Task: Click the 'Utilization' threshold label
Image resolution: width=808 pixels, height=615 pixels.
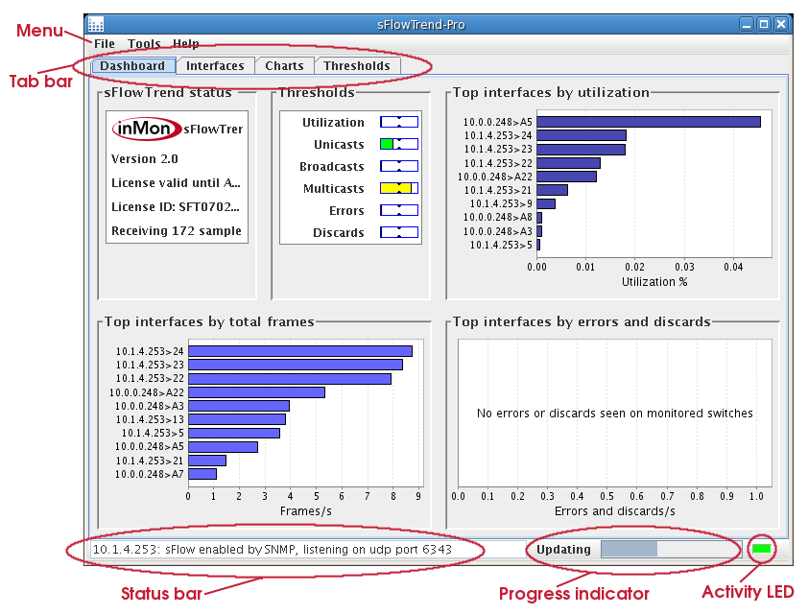Action: [x=333, y=123]
